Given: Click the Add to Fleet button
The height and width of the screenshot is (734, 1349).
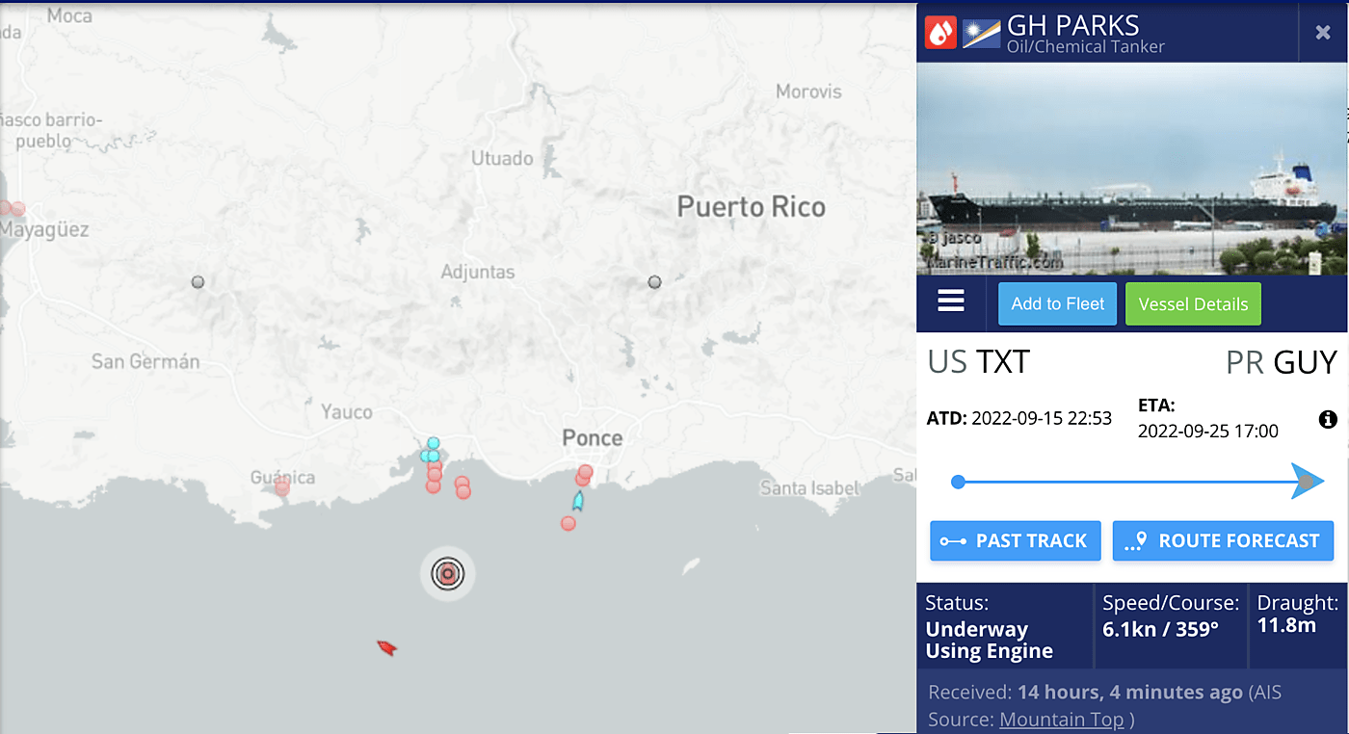Looking at the screenshot, I should [x=1057, y=303].
